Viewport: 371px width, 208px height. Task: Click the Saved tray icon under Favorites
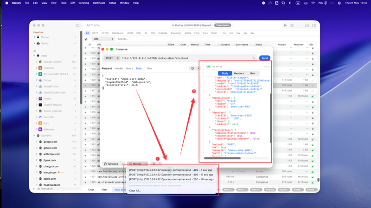[x=38, y=43]
